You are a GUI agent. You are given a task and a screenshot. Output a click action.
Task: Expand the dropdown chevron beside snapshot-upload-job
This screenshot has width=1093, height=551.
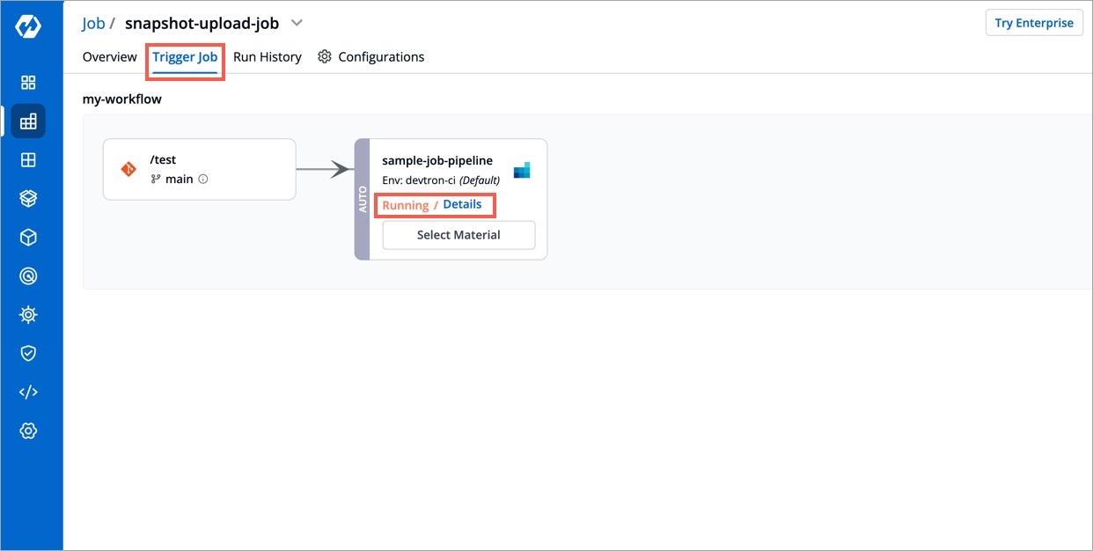(x=297, y=23)
